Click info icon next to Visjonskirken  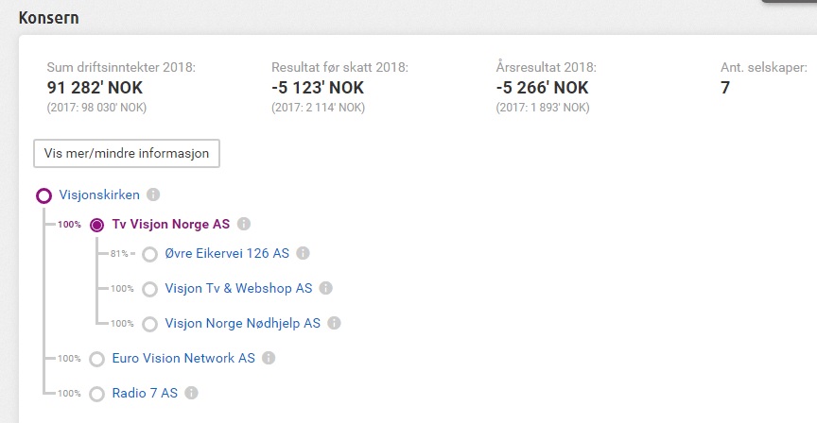pyautogui.click(x=153, y=195)
